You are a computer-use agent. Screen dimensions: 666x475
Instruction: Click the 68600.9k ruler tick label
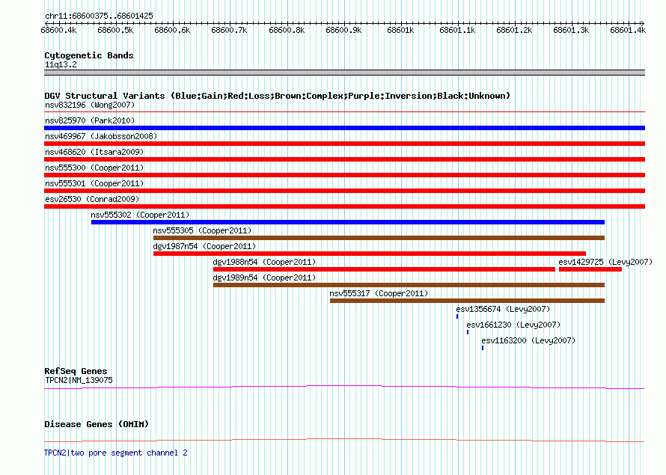pos(343,30)
